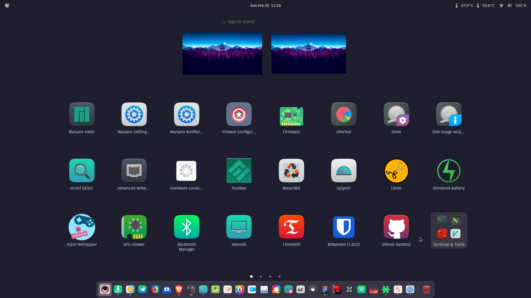Go to app grid page four
Screen dimensions: 531x298
point(280,276)
